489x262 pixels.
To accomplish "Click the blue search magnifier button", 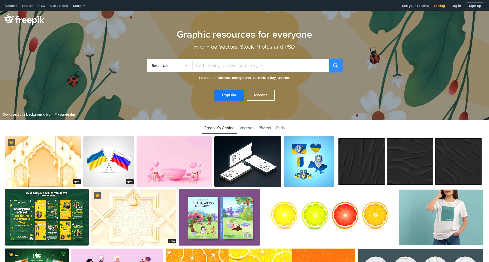I will 335,65.
